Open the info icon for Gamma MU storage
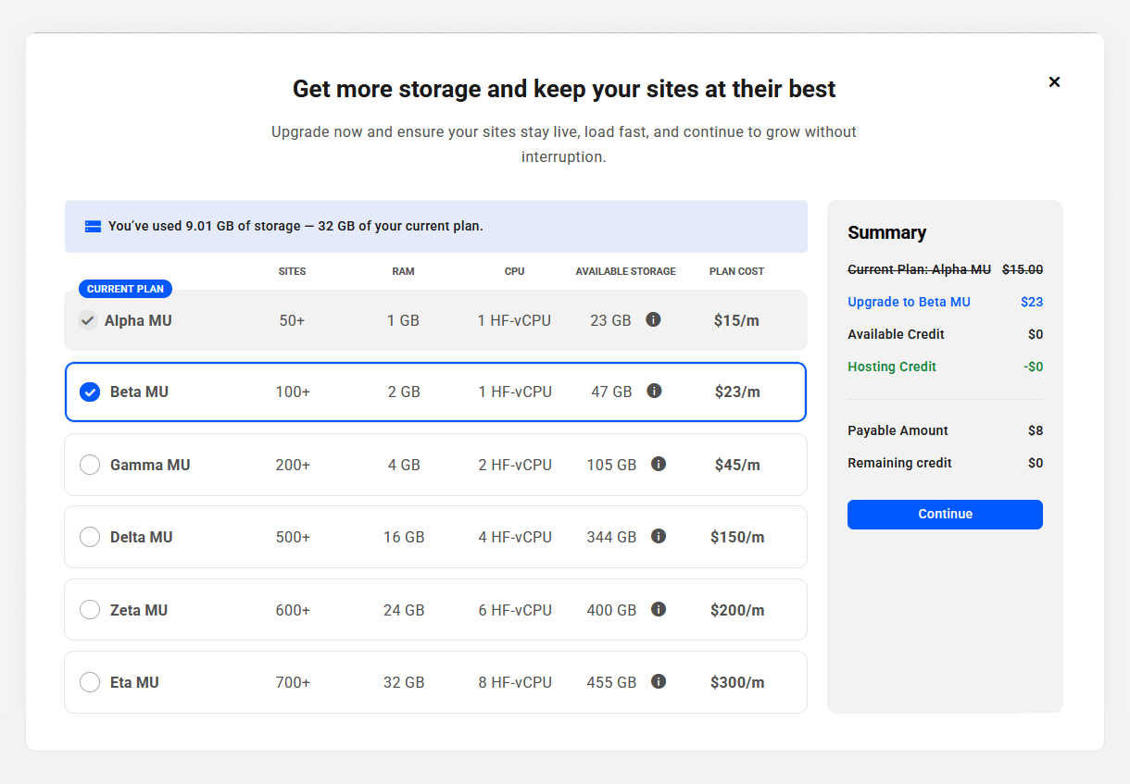 coord(659,464)
